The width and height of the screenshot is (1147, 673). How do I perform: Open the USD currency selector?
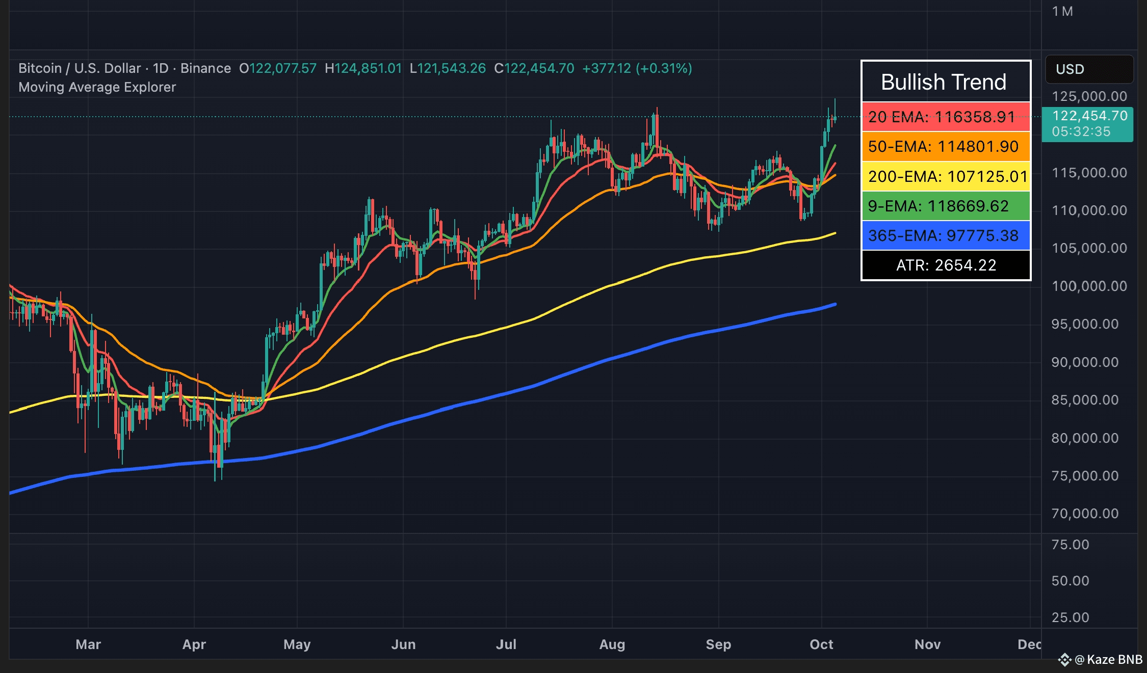[x=1089, y=69]
